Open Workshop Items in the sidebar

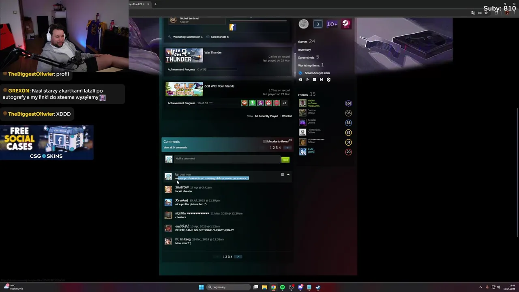pyautogui.click(x=311, y=65)
